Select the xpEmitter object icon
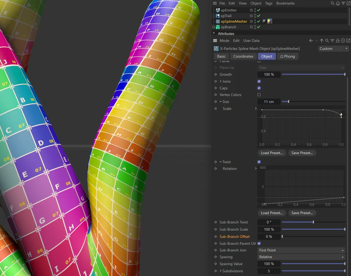Viewport: 351px width, 276px height. (x=218, y=10)
